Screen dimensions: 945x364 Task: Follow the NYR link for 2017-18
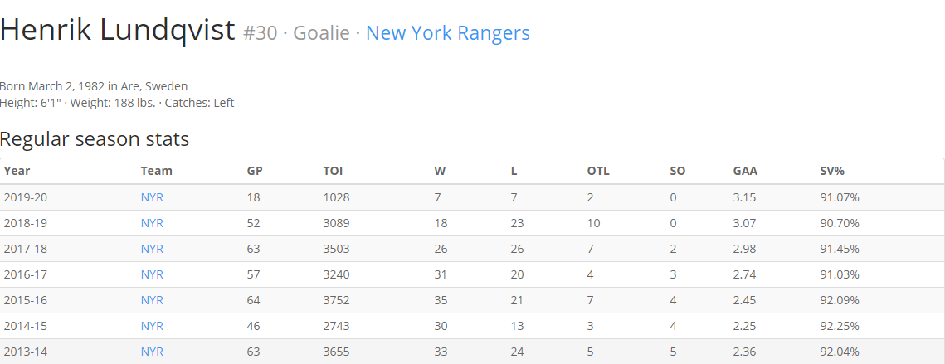(x=152, y=249)
